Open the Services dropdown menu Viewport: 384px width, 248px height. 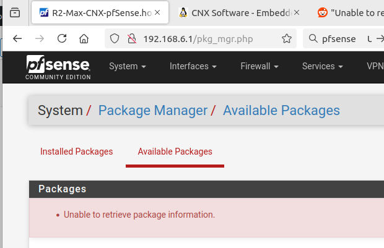coord(322,66)
